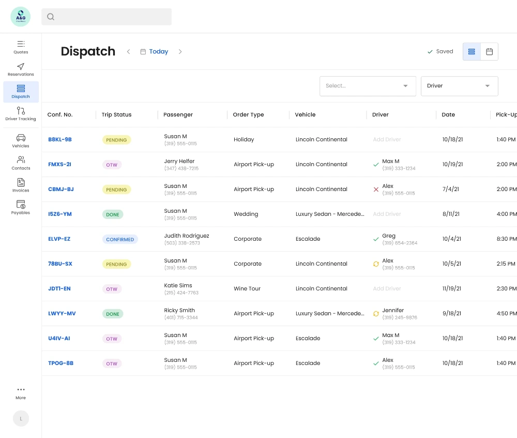Open confirmation FMXS-2I
The image size is (517, 438).
click(x=59, y=164)
